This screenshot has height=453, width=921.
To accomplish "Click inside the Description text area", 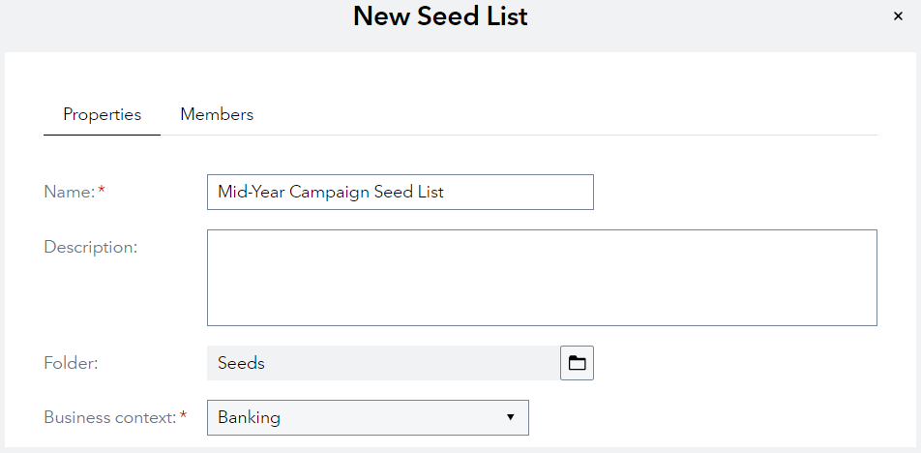I will (542, 277).
